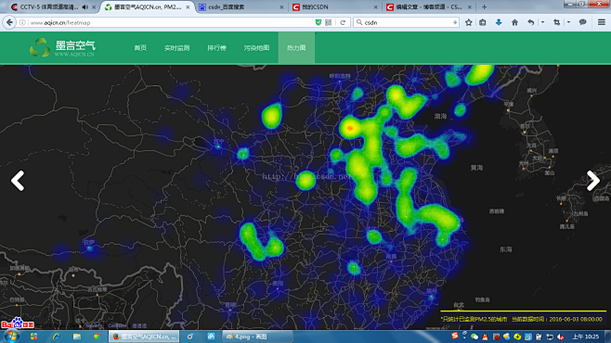Select the 热力图 navigation tab

(296, 48)
